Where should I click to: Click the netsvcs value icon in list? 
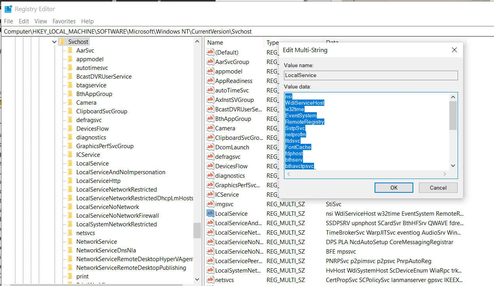pyautogui.click(x=210, y=280)
